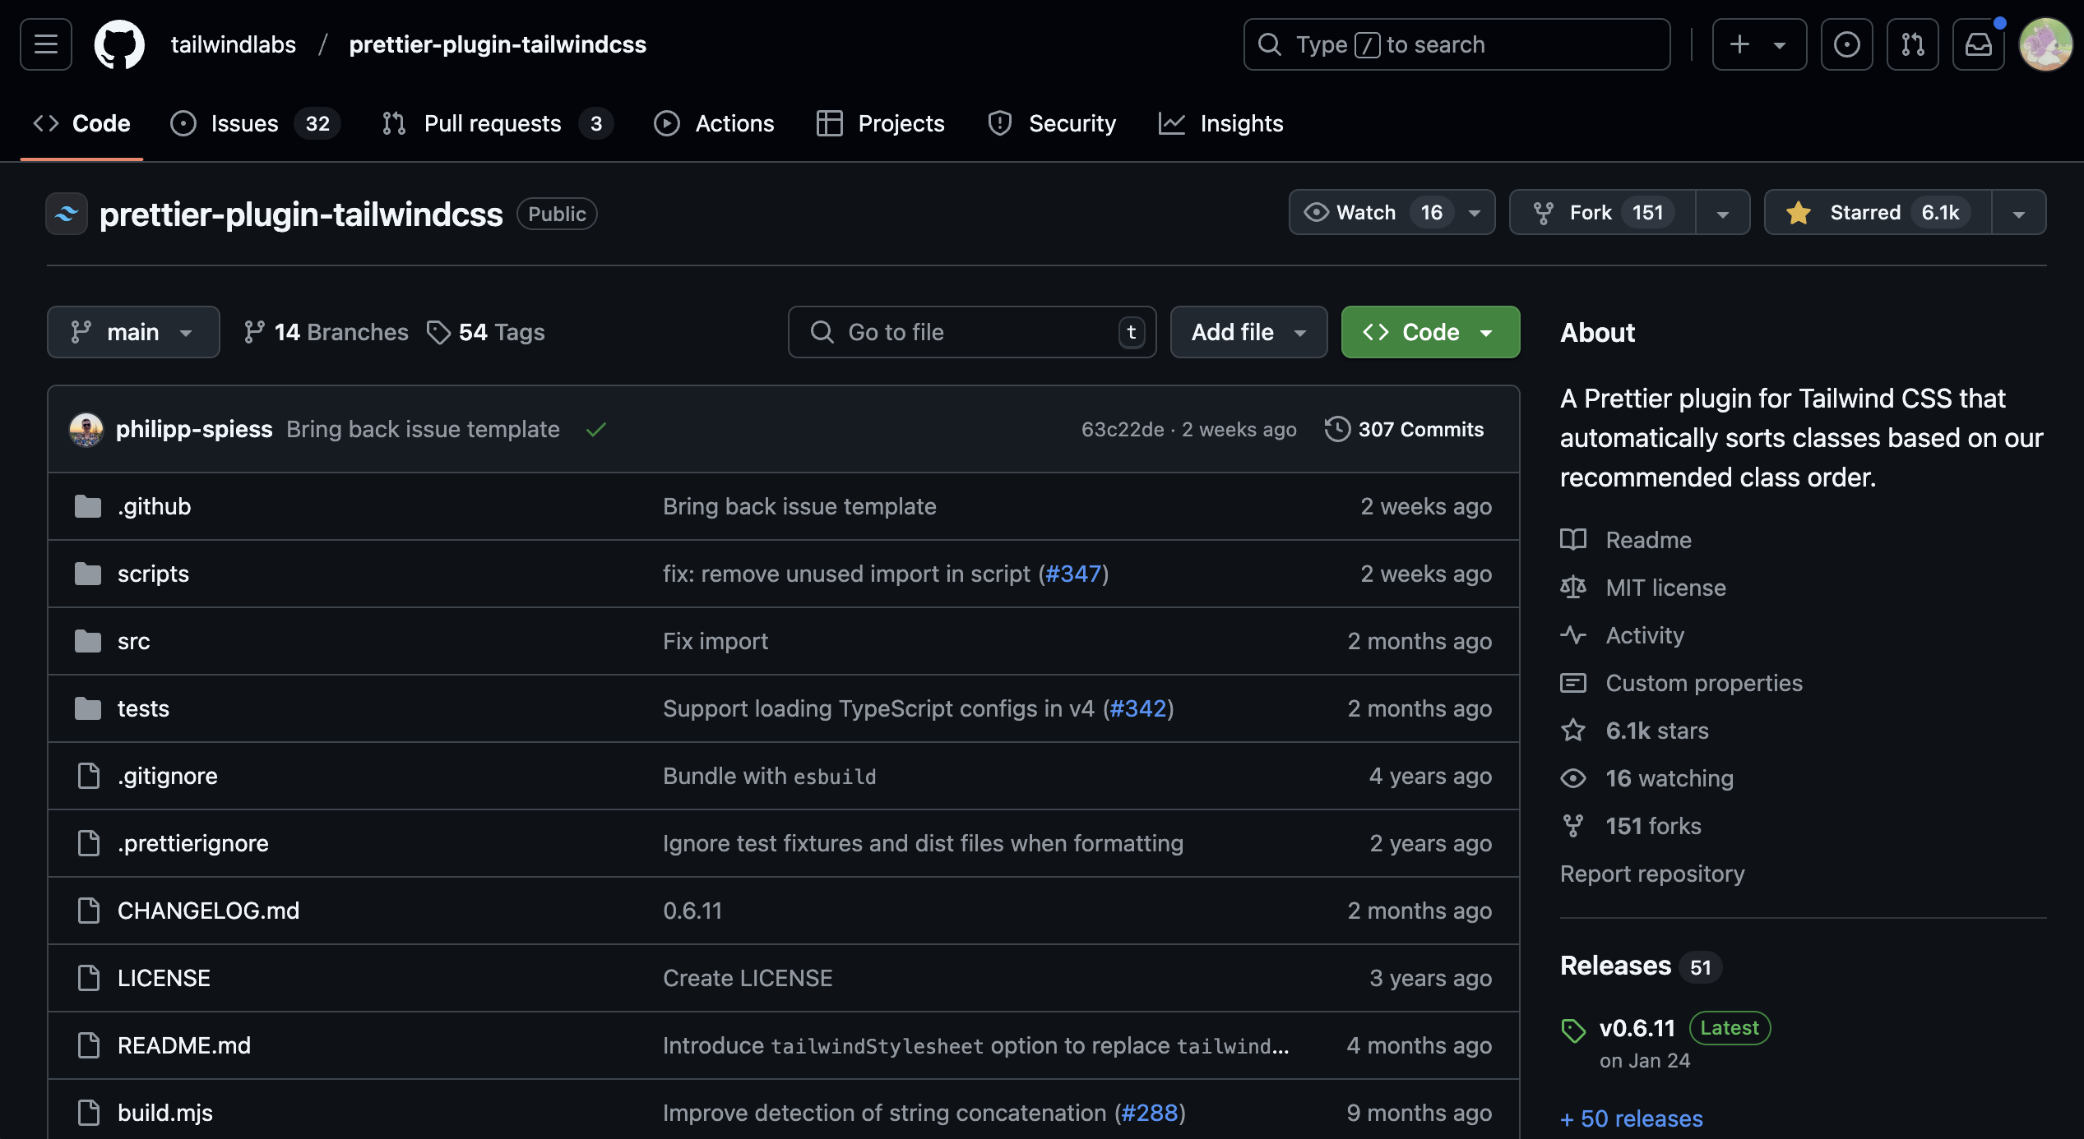Switch to the Actions tab

(714, 123)
